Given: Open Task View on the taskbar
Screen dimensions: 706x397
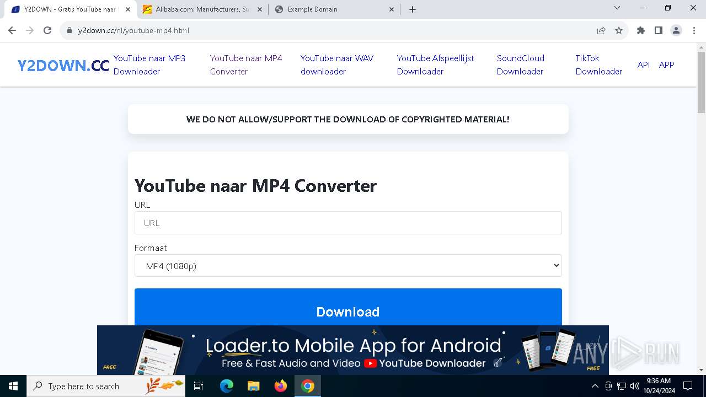Looking at the screenshot, I should [x=199, y=386].
